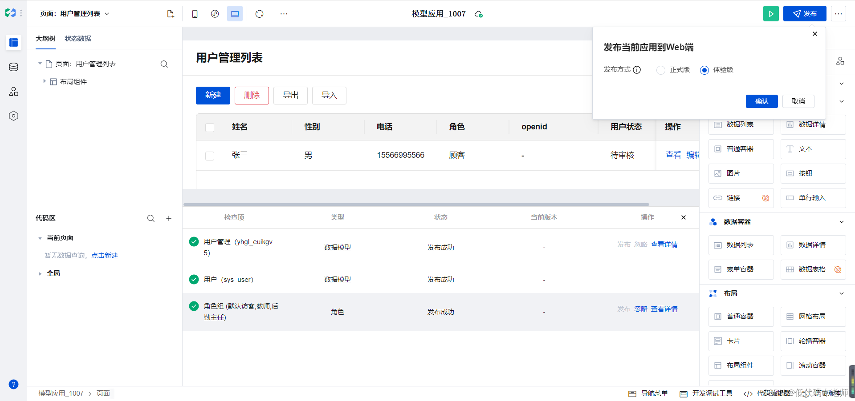
Task: Run preview with the green play button
Action: [x=771, y=14]
